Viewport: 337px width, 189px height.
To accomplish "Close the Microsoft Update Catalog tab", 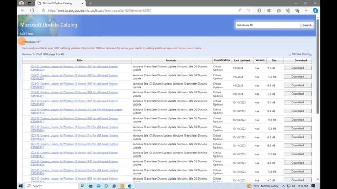I will coord(82,3).
